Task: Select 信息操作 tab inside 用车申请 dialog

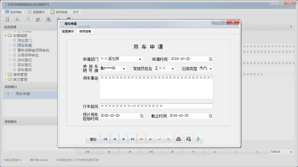Action: [68, 31]
